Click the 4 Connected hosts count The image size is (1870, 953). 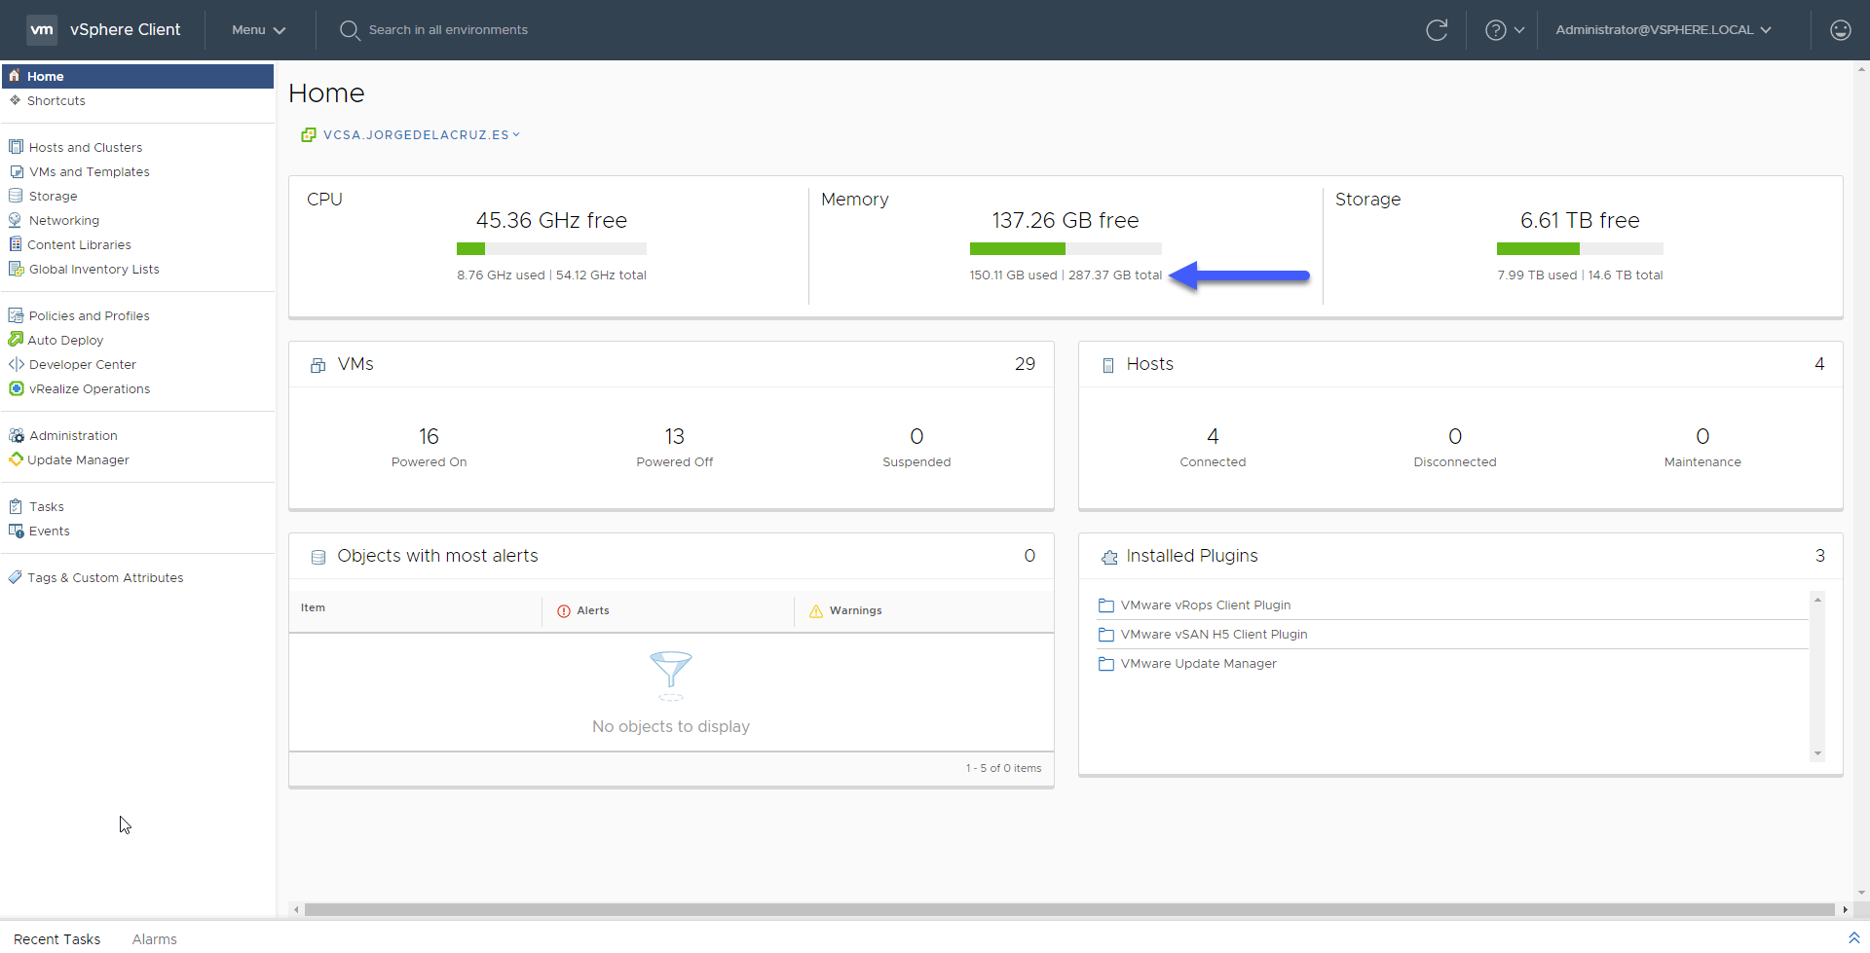pos(1213,436)
